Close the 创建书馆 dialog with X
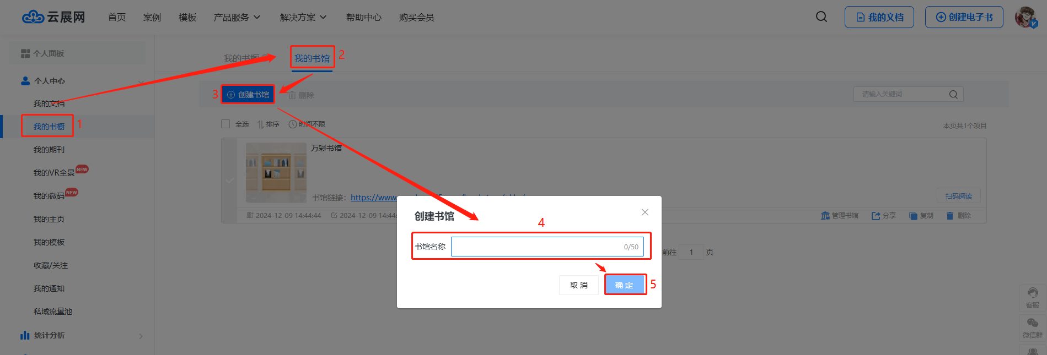The height and width of the screenshot is (355, 1047). pyautogui.click(x=645, y=212)
